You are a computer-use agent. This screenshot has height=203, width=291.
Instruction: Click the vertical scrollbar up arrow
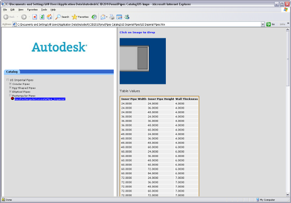pos(288,29)
